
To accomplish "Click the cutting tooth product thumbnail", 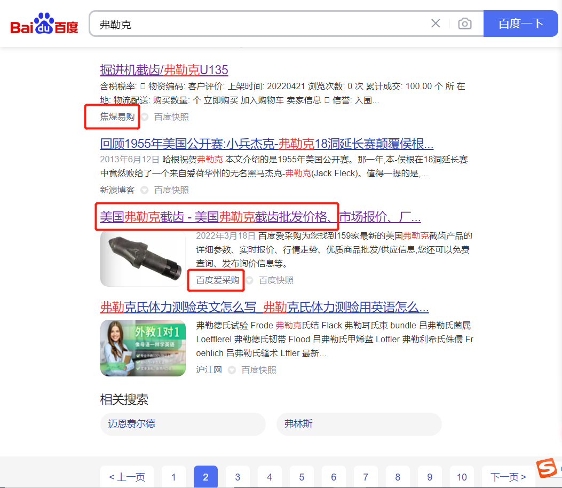I will tap(143, 258).
